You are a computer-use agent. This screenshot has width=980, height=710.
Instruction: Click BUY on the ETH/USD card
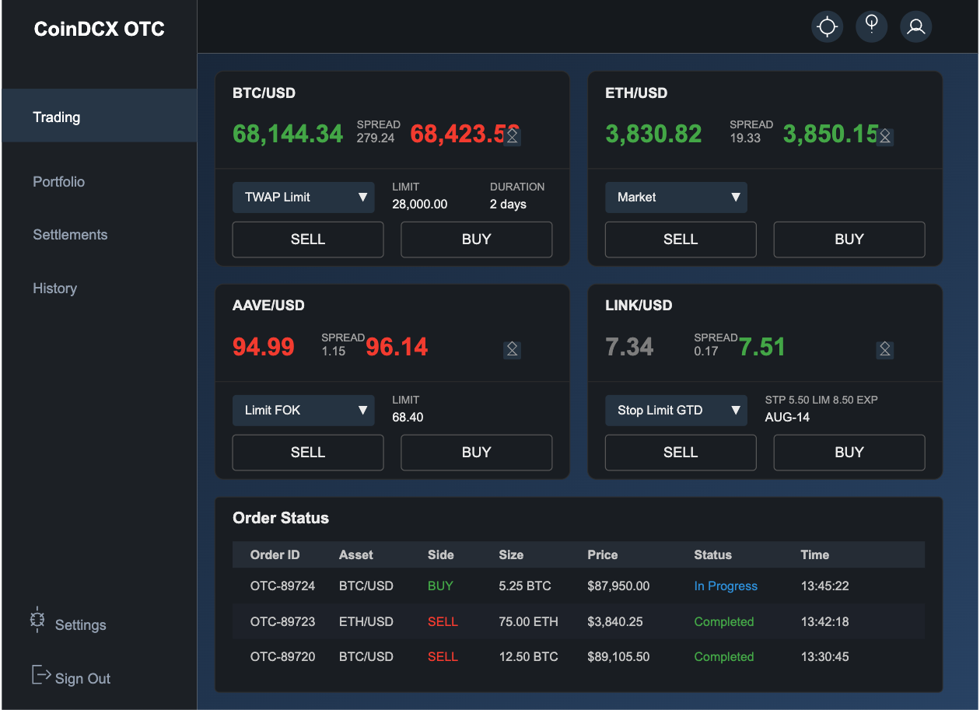click(x=849, y=240)
